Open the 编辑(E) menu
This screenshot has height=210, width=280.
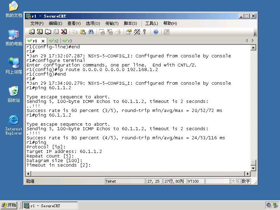pos(55,23)
